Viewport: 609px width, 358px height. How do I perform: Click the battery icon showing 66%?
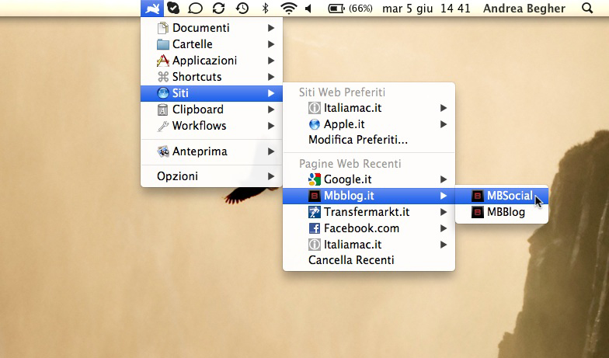[337, 8]
